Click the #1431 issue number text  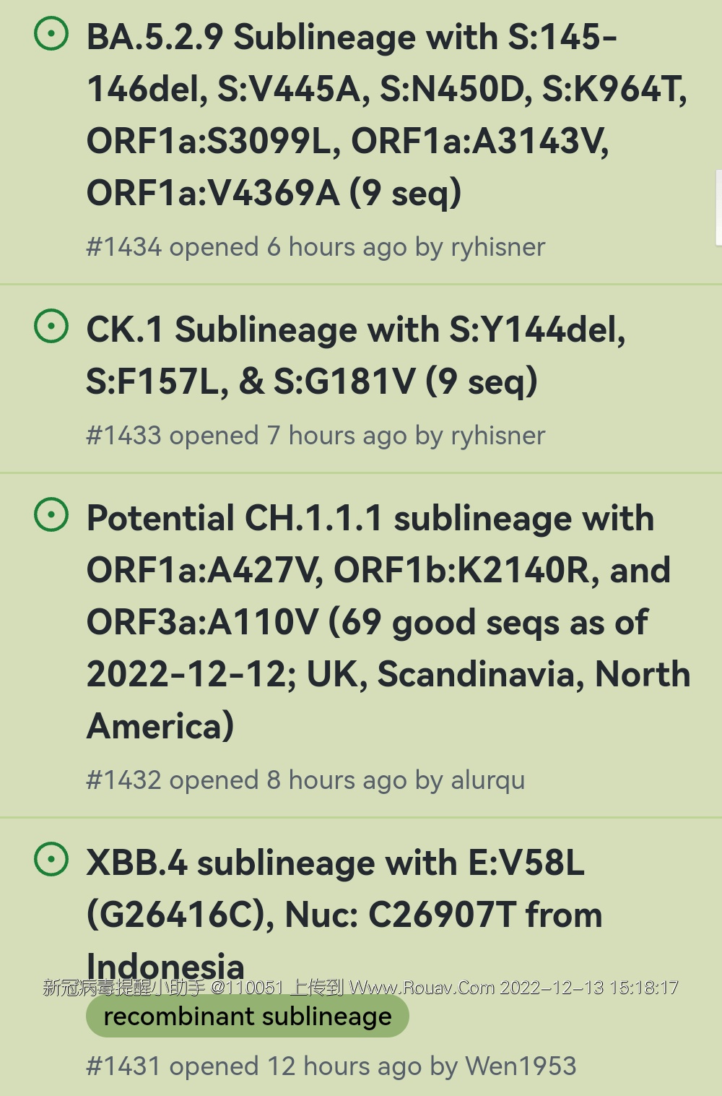click(x=123, y=1066)
